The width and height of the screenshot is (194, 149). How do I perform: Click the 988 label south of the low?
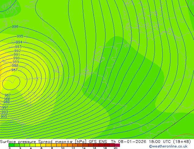pyautogui.click(x=7, y=99)
